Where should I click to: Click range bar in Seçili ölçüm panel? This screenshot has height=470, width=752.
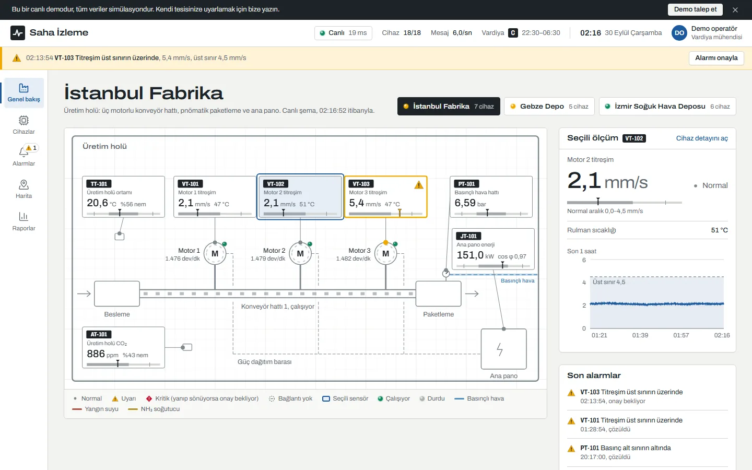coord(625,202)
